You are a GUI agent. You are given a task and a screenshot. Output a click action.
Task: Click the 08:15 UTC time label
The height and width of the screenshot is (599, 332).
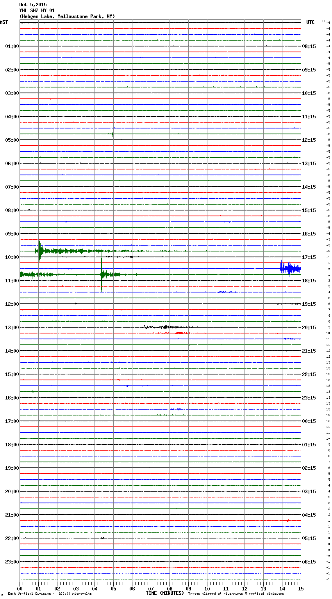click(309, 46)
